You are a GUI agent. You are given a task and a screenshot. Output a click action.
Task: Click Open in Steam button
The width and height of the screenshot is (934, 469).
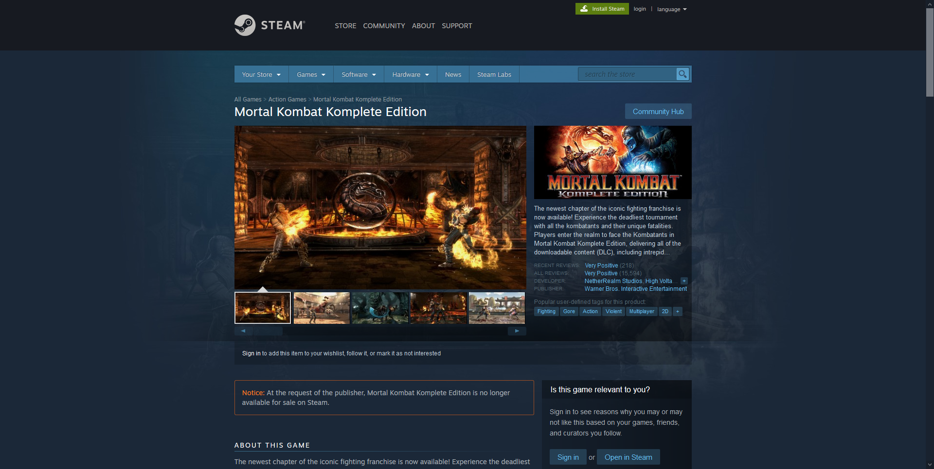628,457
